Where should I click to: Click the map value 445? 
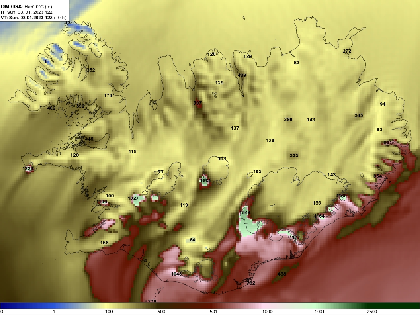89,139
